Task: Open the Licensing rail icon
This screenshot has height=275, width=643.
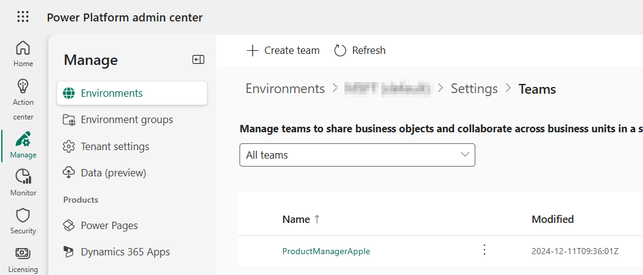Action: (23, 253)
